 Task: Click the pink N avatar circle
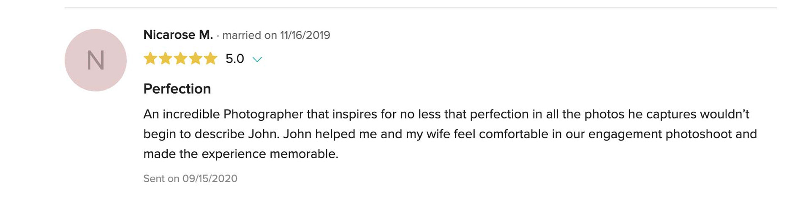[x=95, y=60]
